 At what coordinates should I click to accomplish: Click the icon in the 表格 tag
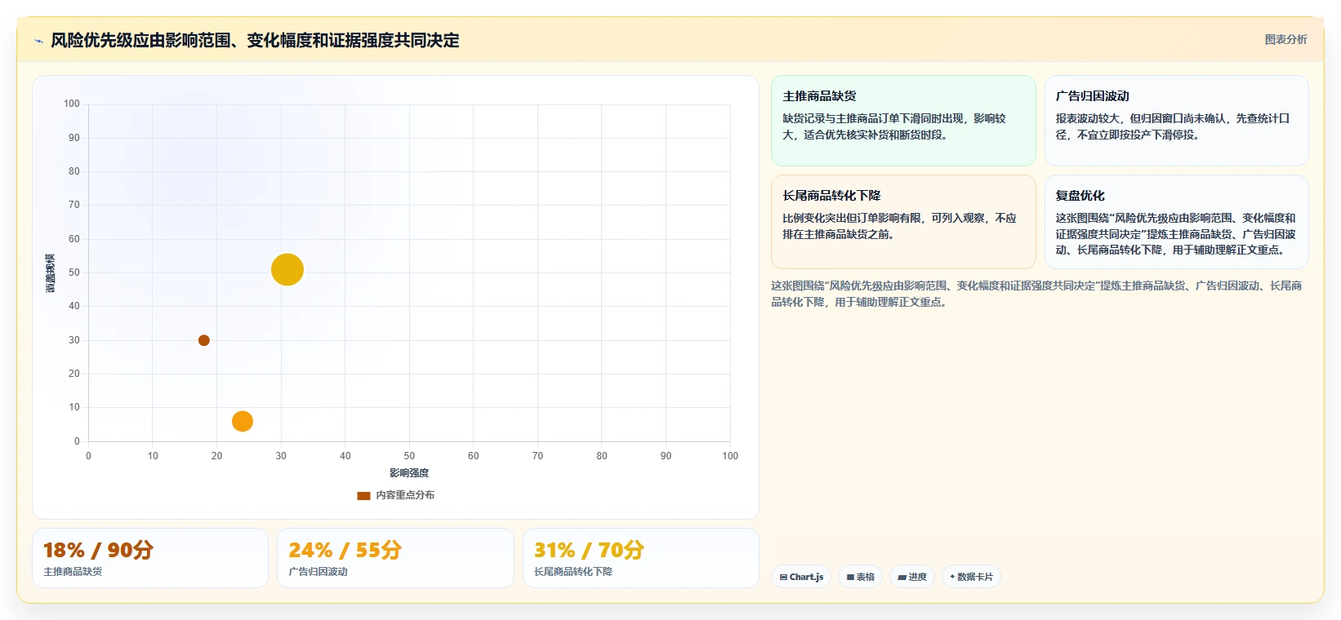tap(850, 577)
